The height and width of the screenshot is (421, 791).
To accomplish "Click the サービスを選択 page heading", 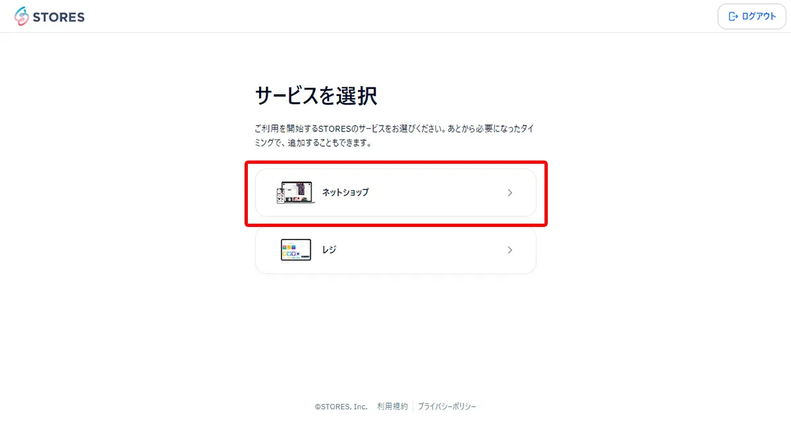I will 316,95.
